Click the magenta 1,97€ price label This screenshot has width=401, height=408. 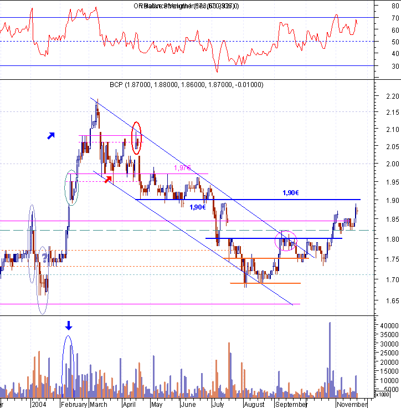click(183, 167)
